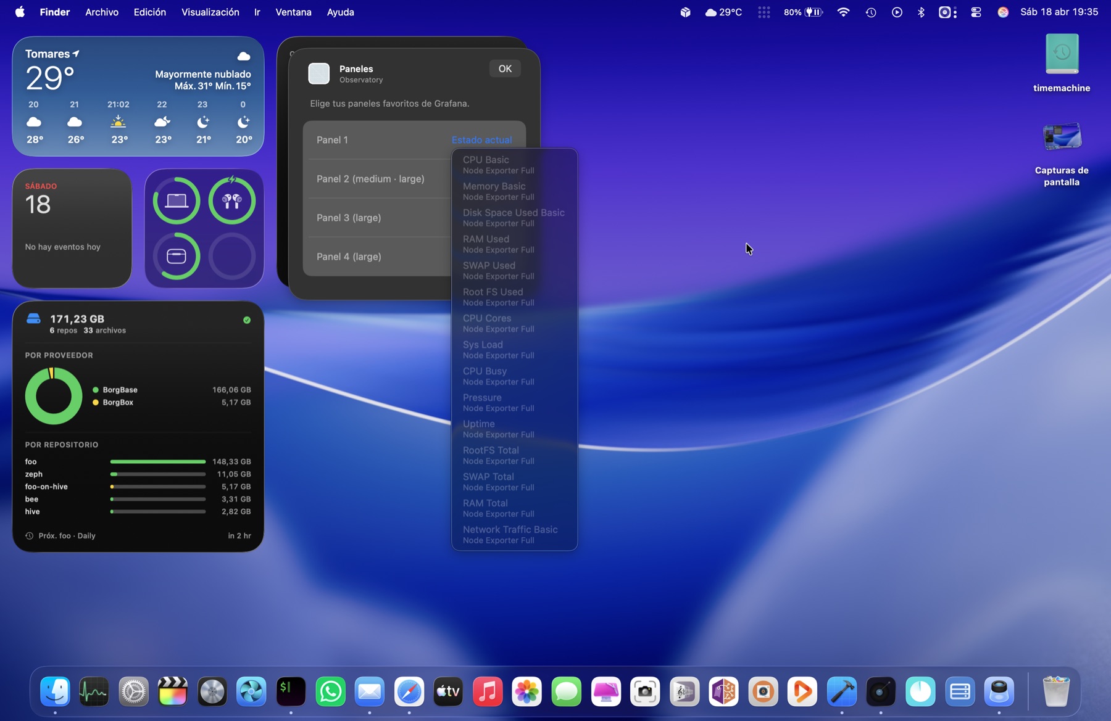Toggle Bluetooth from the menu bar
Viewport: 1111px width, 721px height.
pyautogui.click(x=922, y=12)
